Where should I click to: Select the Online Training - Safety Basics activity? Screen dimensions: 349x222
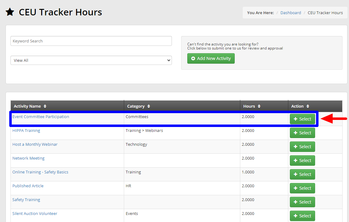click(x=302, y=174)
